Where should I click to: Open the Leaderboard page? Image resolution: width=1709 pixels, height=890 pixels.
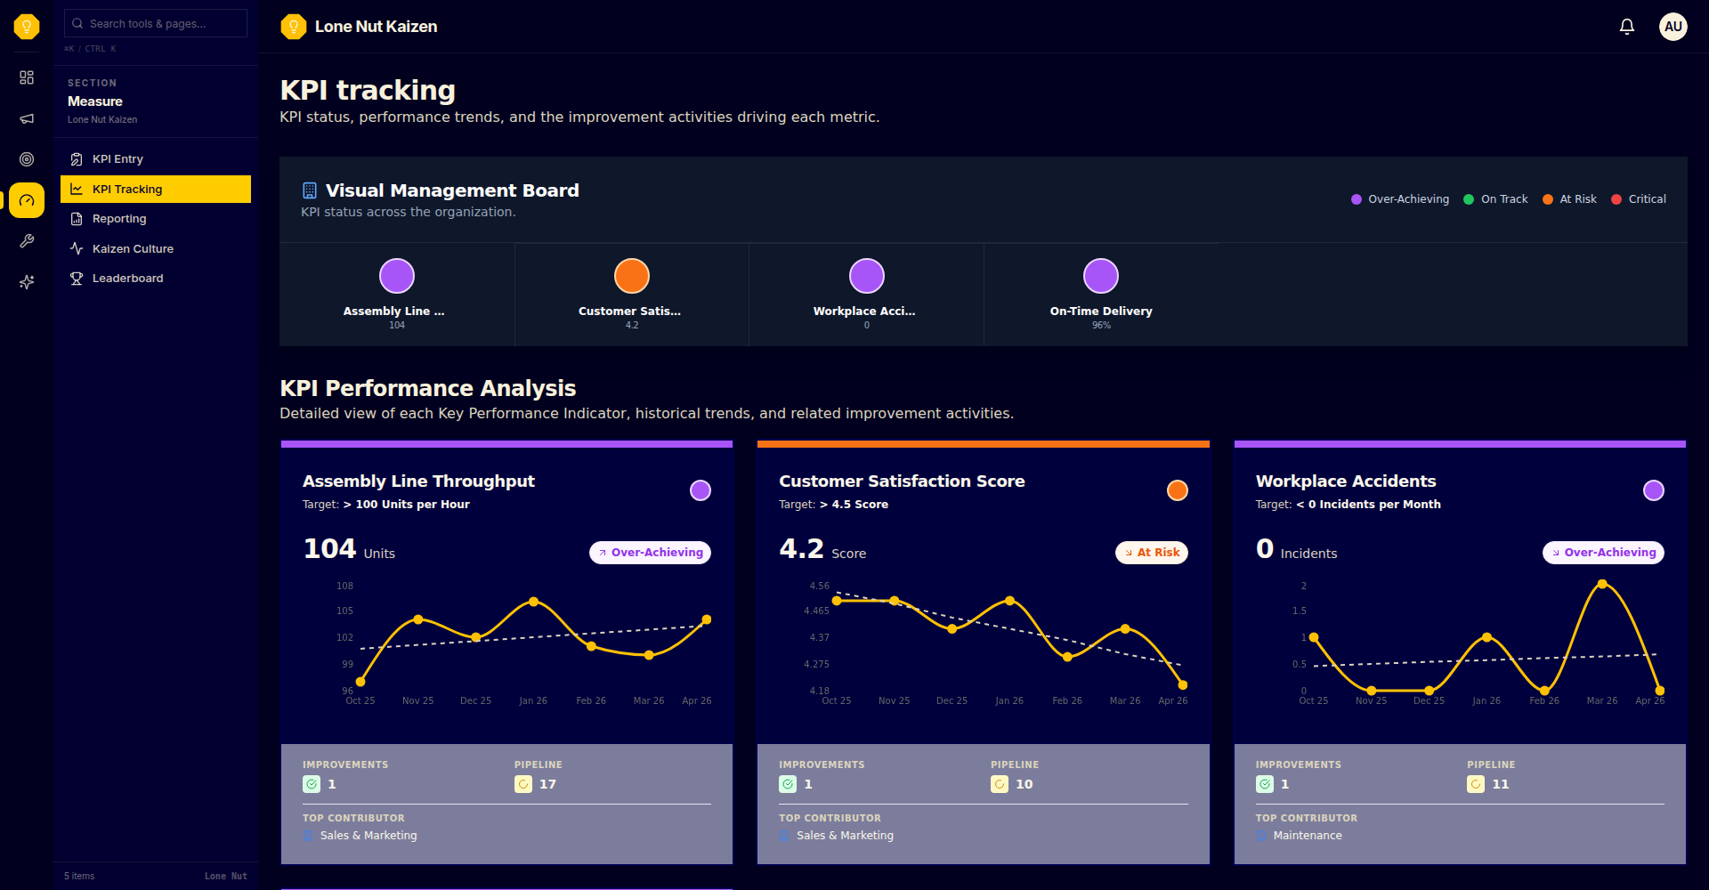click(156, 279)
